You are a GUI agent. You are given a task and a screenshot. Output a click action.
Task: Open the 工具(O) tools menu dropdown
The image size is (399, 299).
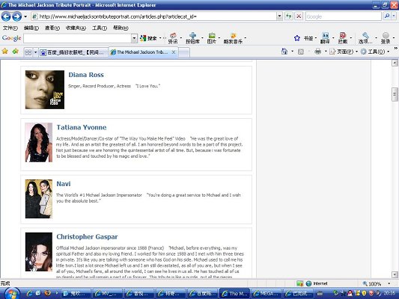coord(375,52)
